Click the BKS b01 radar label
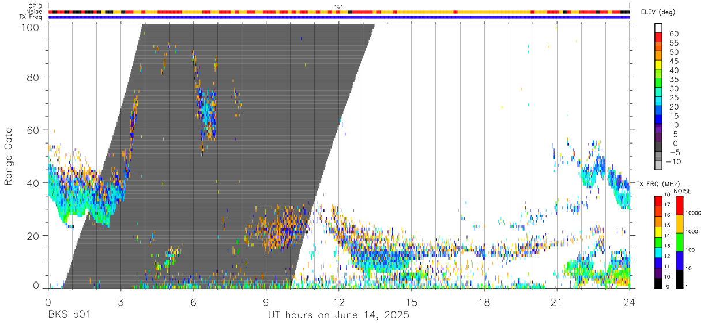The width and height of the screenshot is (708, 327). point(69,315)
